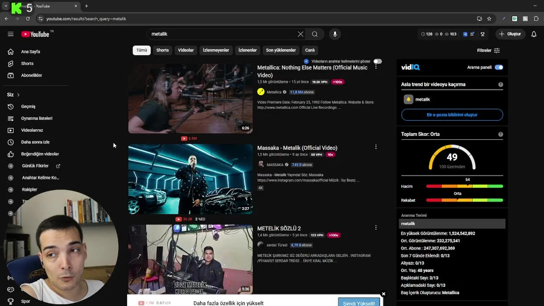Click the Rekabet competition color bar

[465, 200]
